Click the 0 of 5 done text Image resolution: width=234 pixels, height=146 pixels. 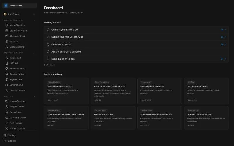click(x=49, y=65)
